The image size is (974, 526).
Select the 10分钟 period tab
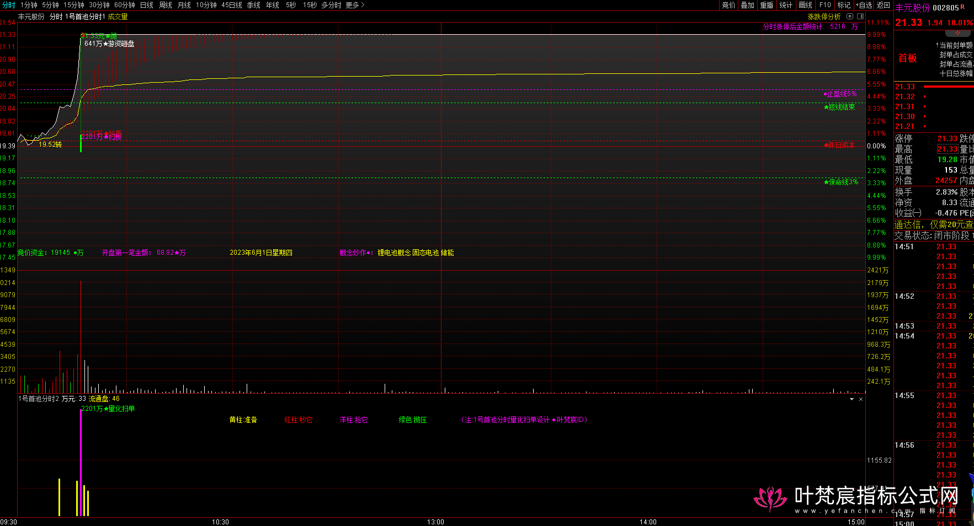tap(206, 5)
